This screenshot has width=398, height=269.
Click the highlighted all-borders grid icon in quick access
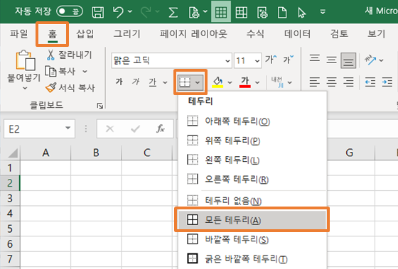(x=221, y=12)
